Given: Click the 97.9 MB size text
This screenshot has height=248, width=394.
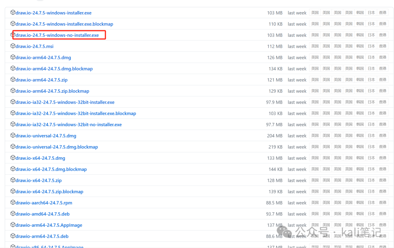Looking at the screenshot, I should click(x=274, y=102).
